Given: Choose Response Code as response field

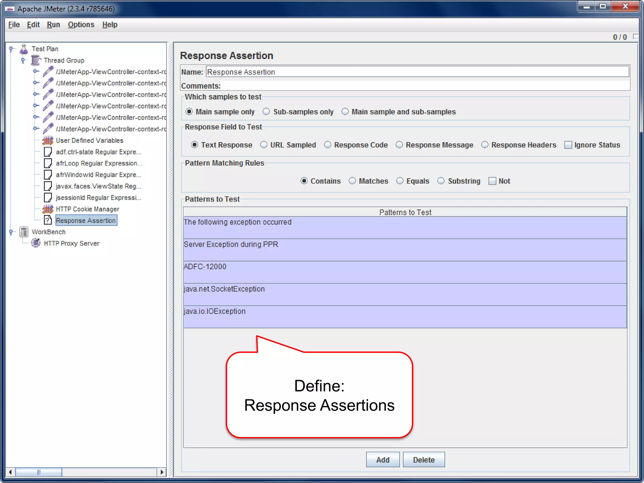Looking at the screenshot, I should click(x=328, y=145).
